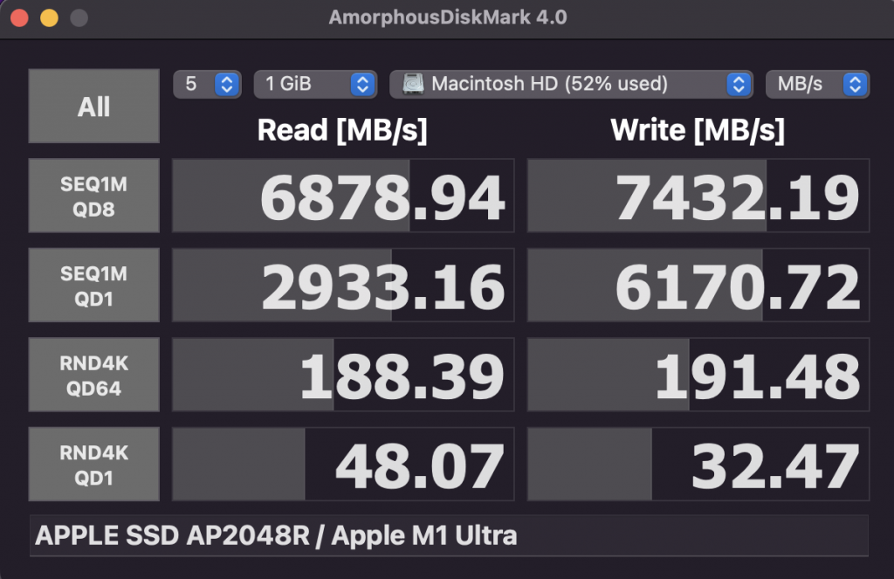Viewport: 894px width, 579px height.
Task: Click the AmorphousDiskMark title bar
Action: click(447, 17)
